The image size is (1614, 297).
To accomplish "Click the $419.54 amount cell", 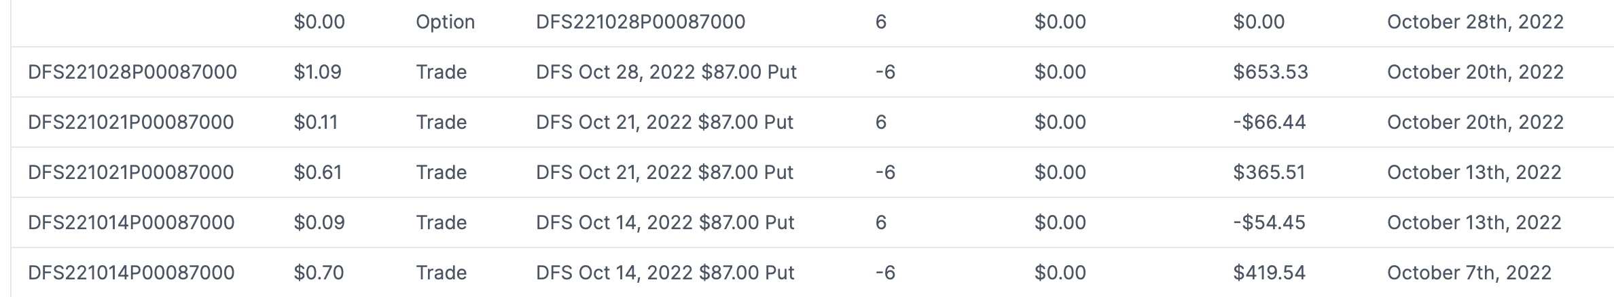I will pyautogui.click(x=1269, y=273).
